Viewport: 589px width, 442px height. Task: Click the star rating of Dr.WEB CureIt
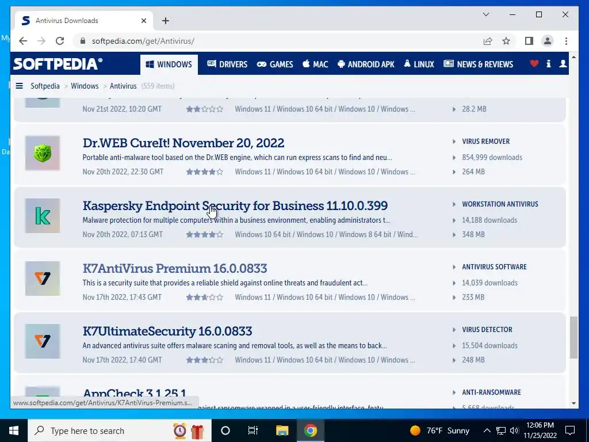click(205, 172)
